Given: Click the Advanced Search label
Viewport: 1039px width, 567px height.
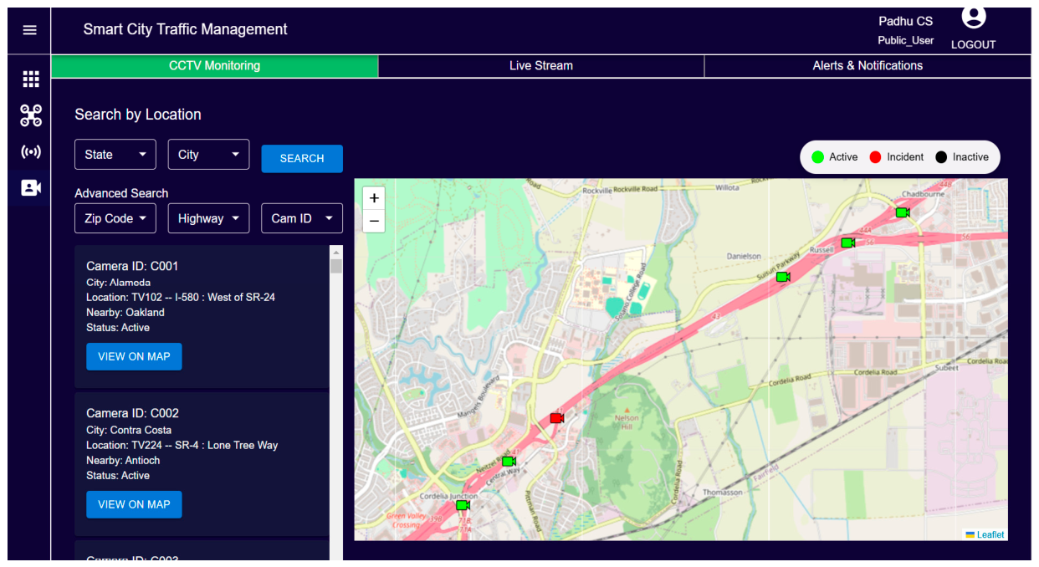Looking at the screenshot, I should click(121, 193).
